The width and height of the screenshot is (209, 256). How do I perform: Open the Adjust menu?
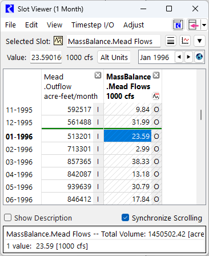[x=134, y=25]
